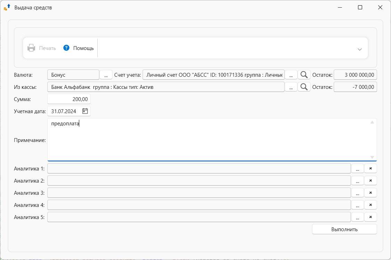391x260 pixels.
Task: Open browse button for Аналитика 1
Action: coord(358,168)
